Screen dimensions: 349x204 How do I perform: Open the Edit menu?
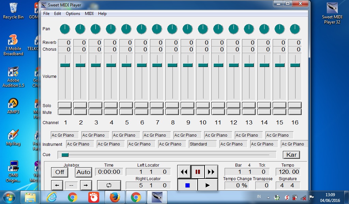(57, 14)
